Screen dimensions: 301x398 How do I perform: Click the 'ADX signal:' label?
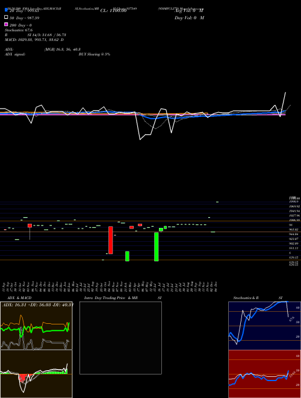tap(15, 54)
